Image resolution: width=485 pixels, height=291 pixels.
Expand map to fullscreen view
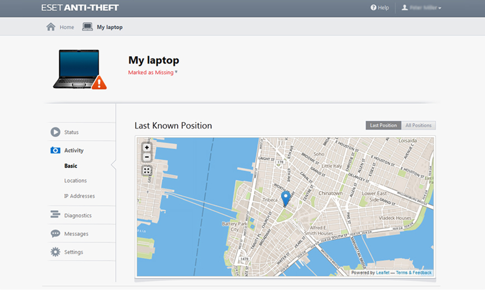click(x=147, y=170)
